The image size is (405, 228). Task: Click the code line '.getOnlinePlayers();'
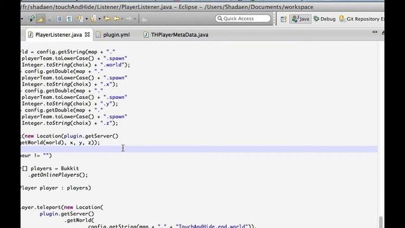[58, 175]
